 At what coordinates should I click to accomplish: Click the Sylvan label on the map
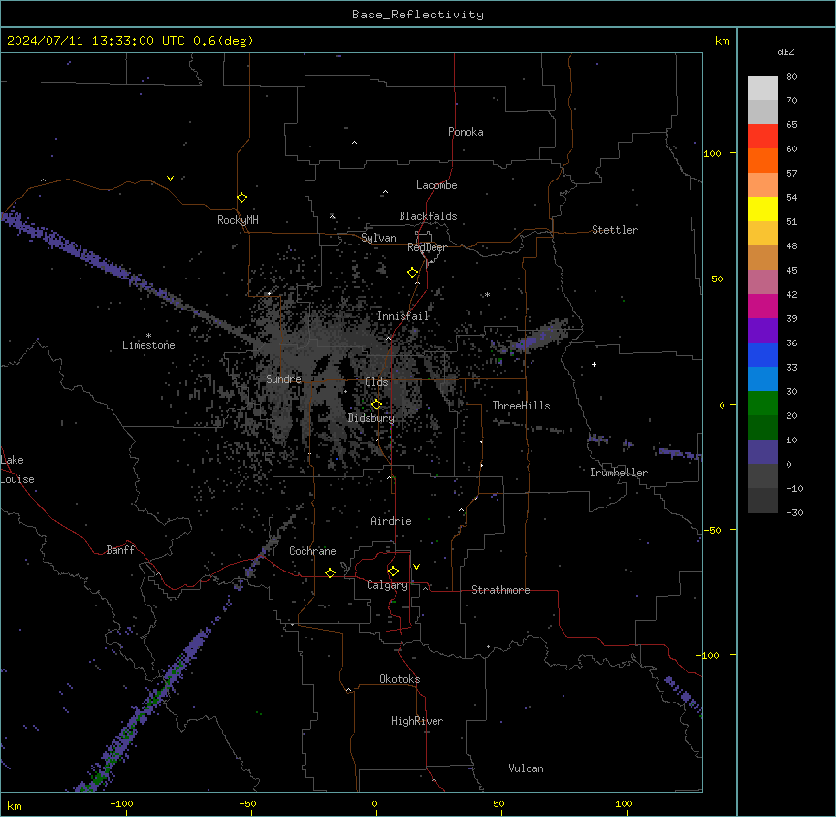[378, 238]
